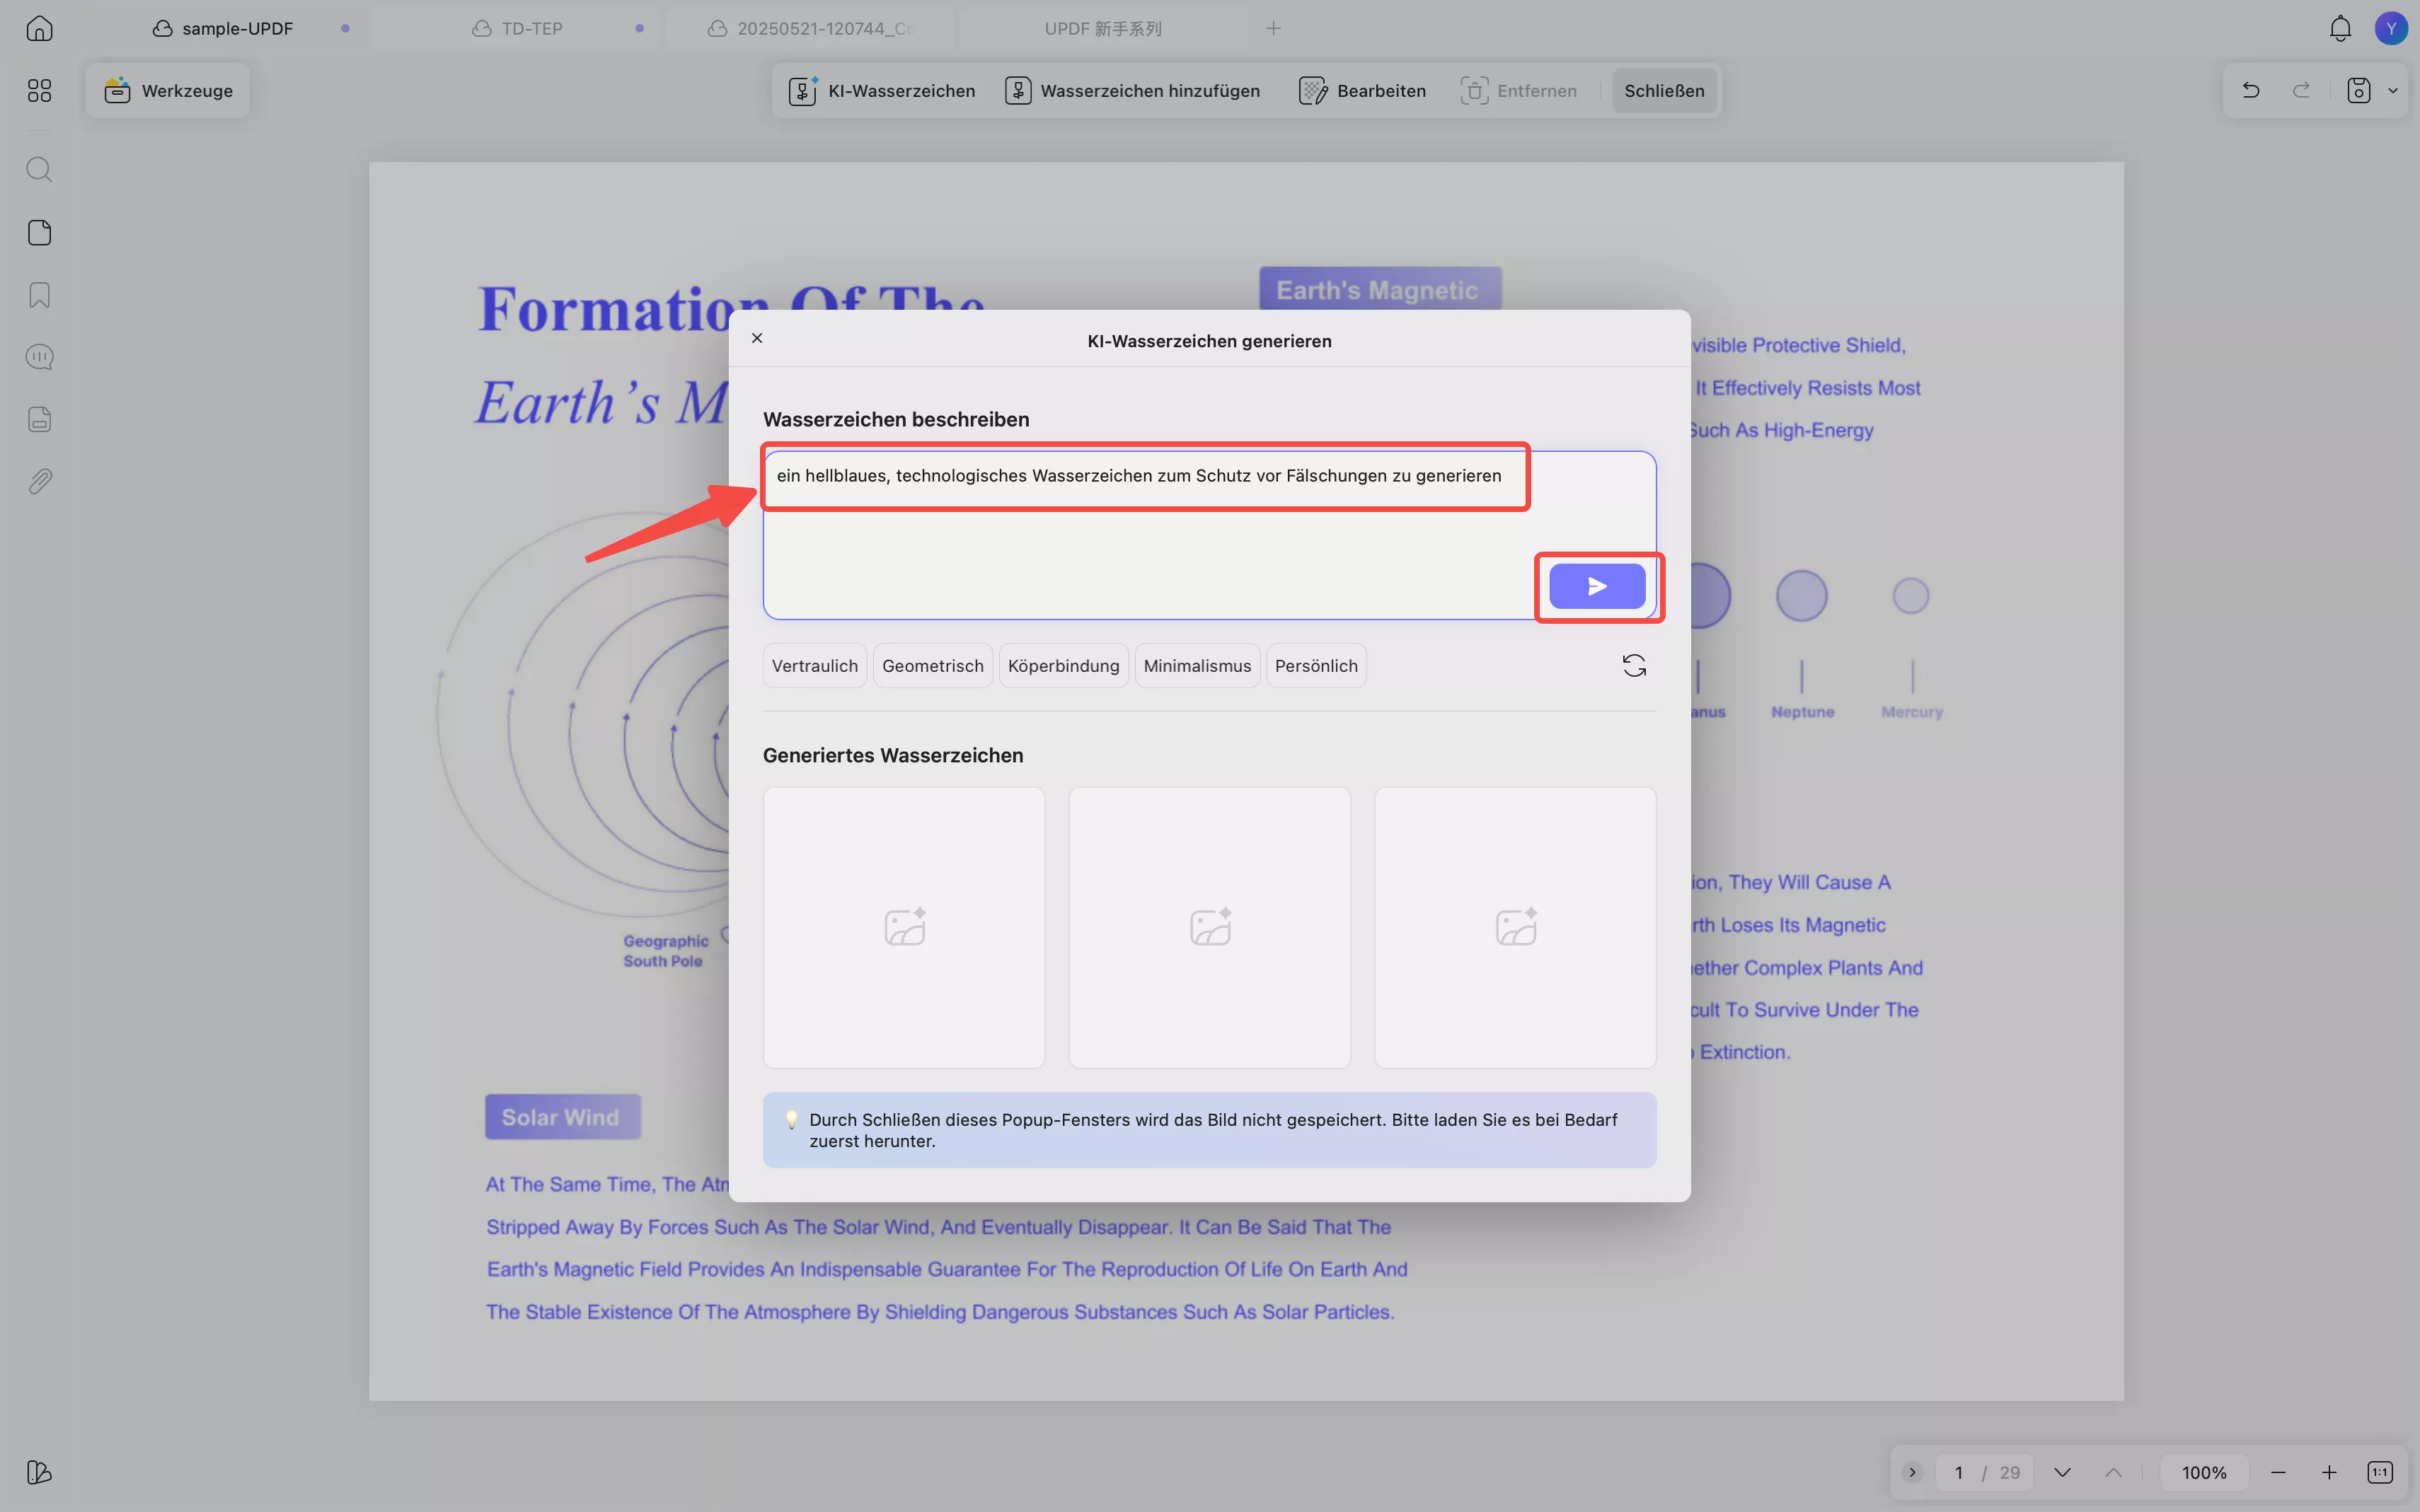Click the Schließen button in toolbar

pyautogui.click(x=1664, y=91)
